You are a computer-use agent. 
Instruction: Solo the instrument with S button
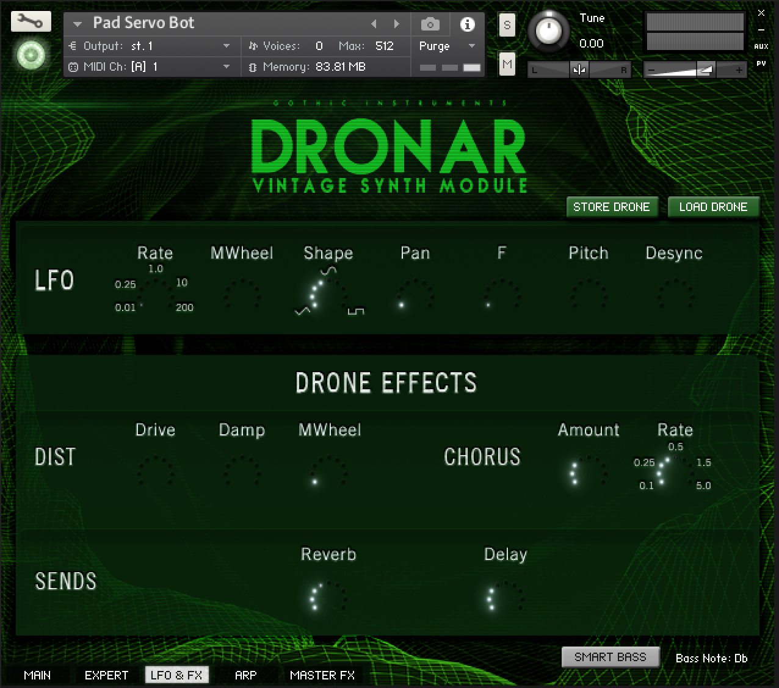[x=507, y=26]
